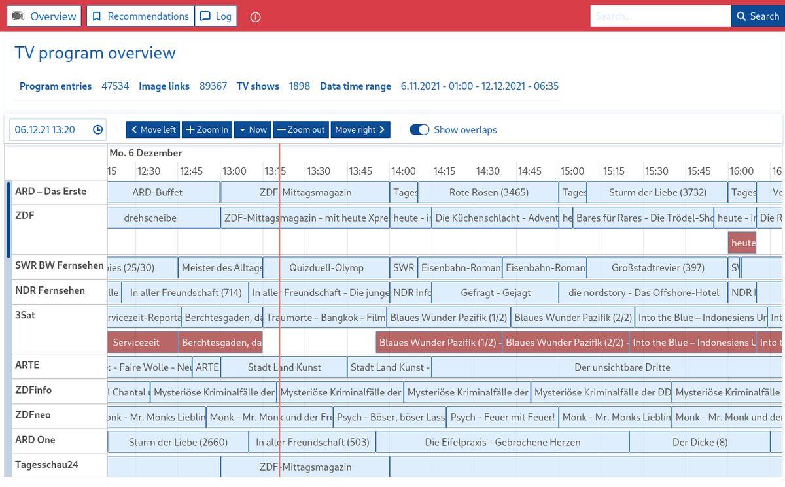Open Traumorte - Bangkok program
This screenshot has width=785, height=487.
coord(326,317)
